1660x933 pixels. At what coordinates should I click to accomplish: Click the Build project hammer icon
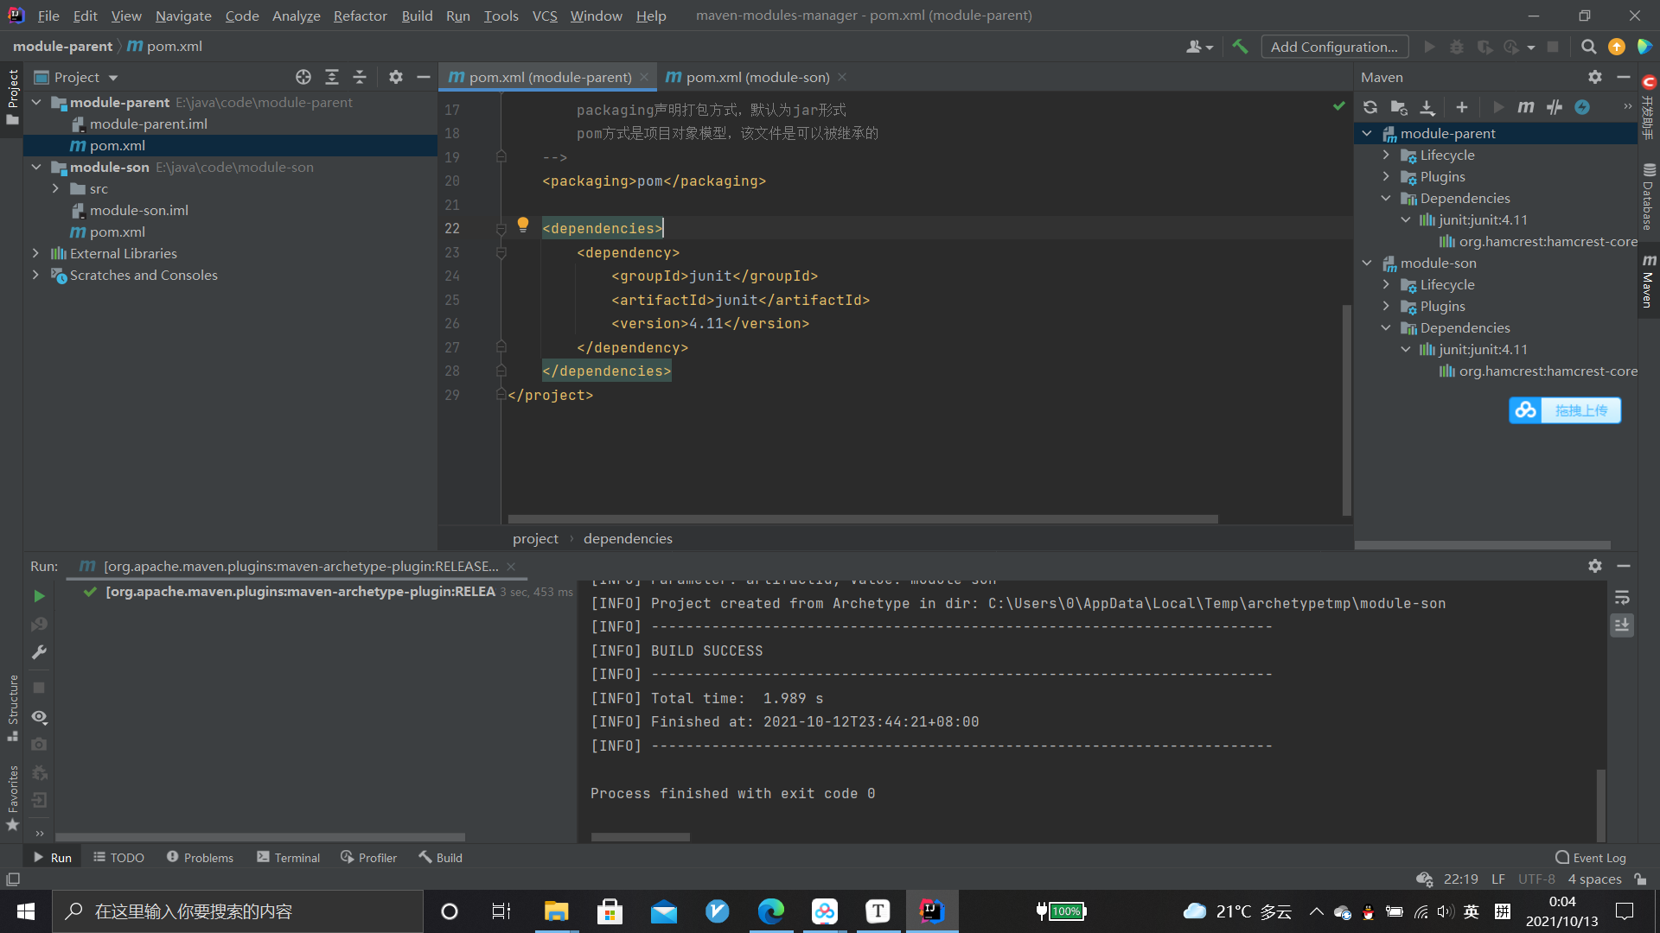tap(1241, 47)
